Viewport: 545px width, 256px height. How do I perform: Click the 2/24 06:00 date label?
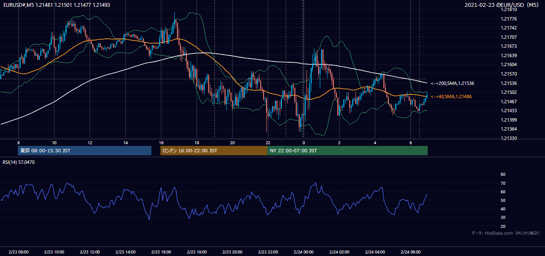click(x=410, y=252)
